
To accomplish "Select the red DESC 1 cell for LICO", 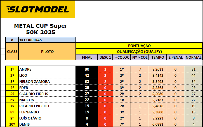I will [105, 75].
